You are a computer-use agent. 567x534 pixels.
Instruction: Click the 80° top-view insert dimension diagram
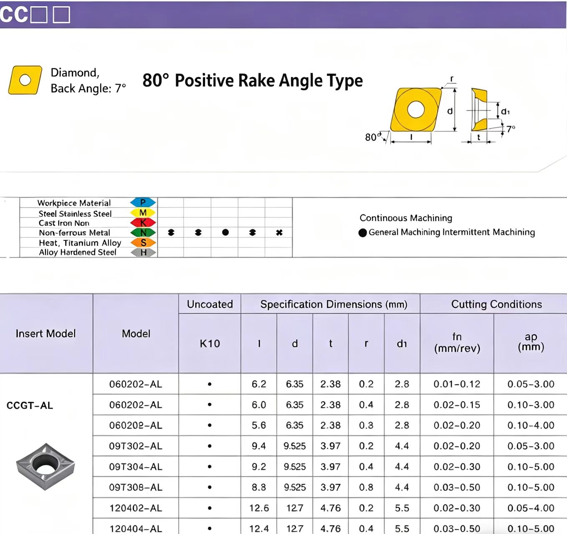pos(415,110)
